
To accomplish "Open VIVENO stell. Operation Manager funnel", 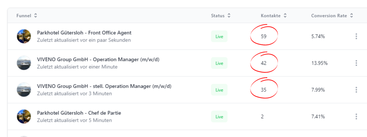I will (x=104, y=86).
